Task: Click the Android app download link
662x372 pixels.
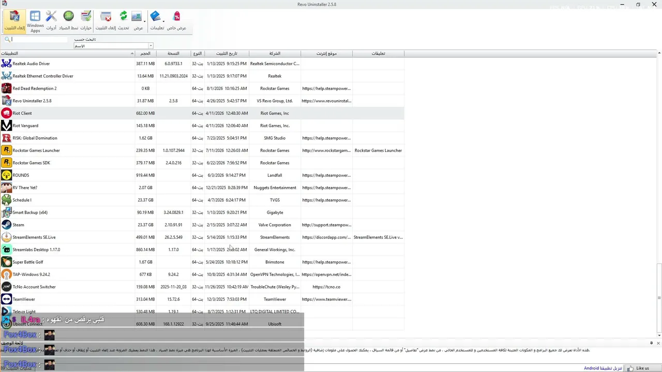Action: (603, 368)
